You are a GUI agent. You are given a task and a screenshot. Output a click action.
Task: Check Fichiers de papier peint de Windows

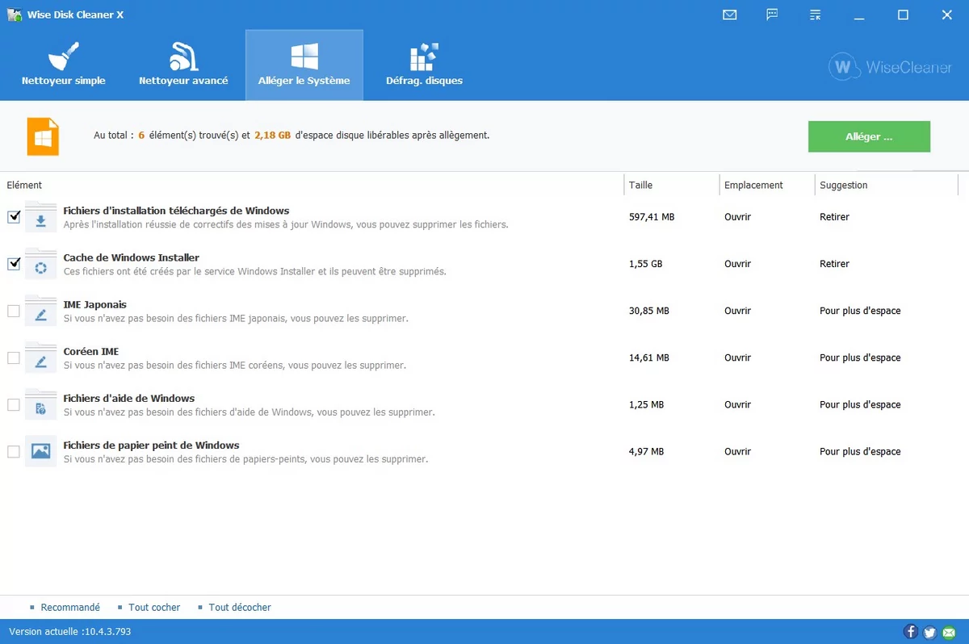click(x=14, y=451)
